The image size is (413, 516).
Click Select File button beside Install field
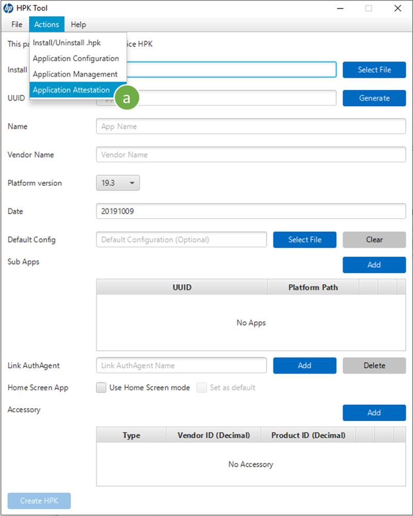374,70
